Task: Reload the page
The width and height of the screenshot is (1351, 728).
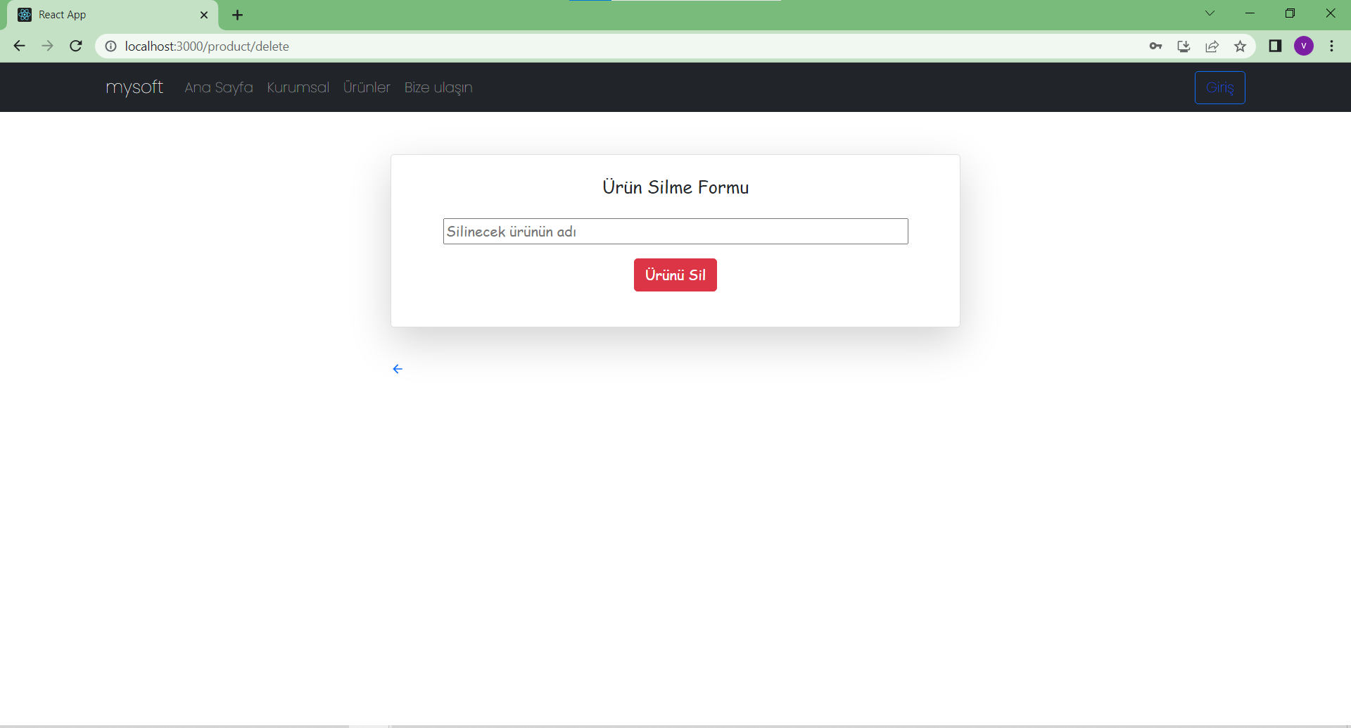Action: pos(75,46)
